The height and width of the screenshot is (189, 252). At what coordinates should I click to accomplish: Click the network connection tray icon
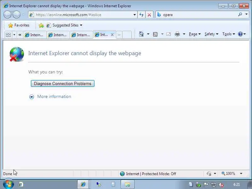pyautogui.click(x=214, y=185)
